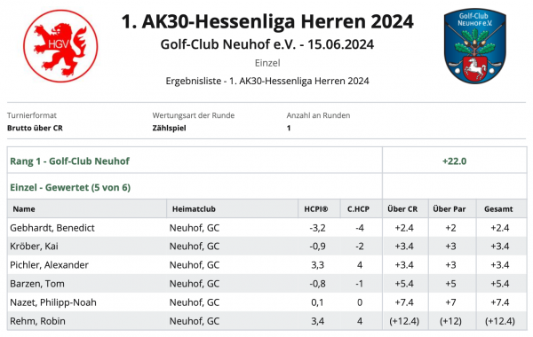Click the Einzel - Gewertet (5 von 6) heading
The width and height of the screenshot is (533, 337).
70,187
